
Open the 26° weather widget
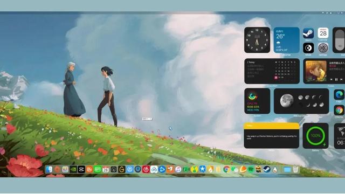tap(286, 40)
